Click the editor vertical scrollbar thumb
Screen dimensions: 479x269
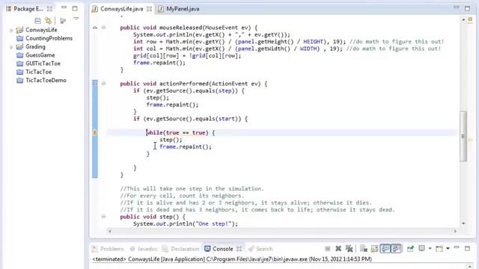[463, 136]
